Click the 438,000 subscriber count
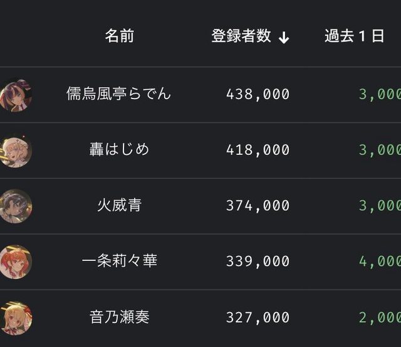This screenshot has width=401, height=347. (x=258, y=94)
